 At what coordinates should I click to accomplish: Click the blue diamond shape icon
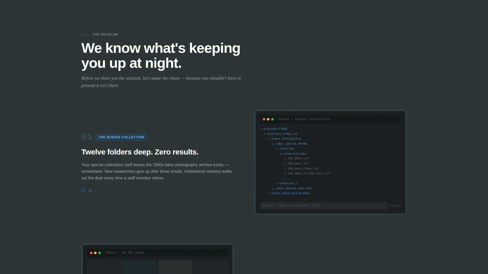pos(83,191)
